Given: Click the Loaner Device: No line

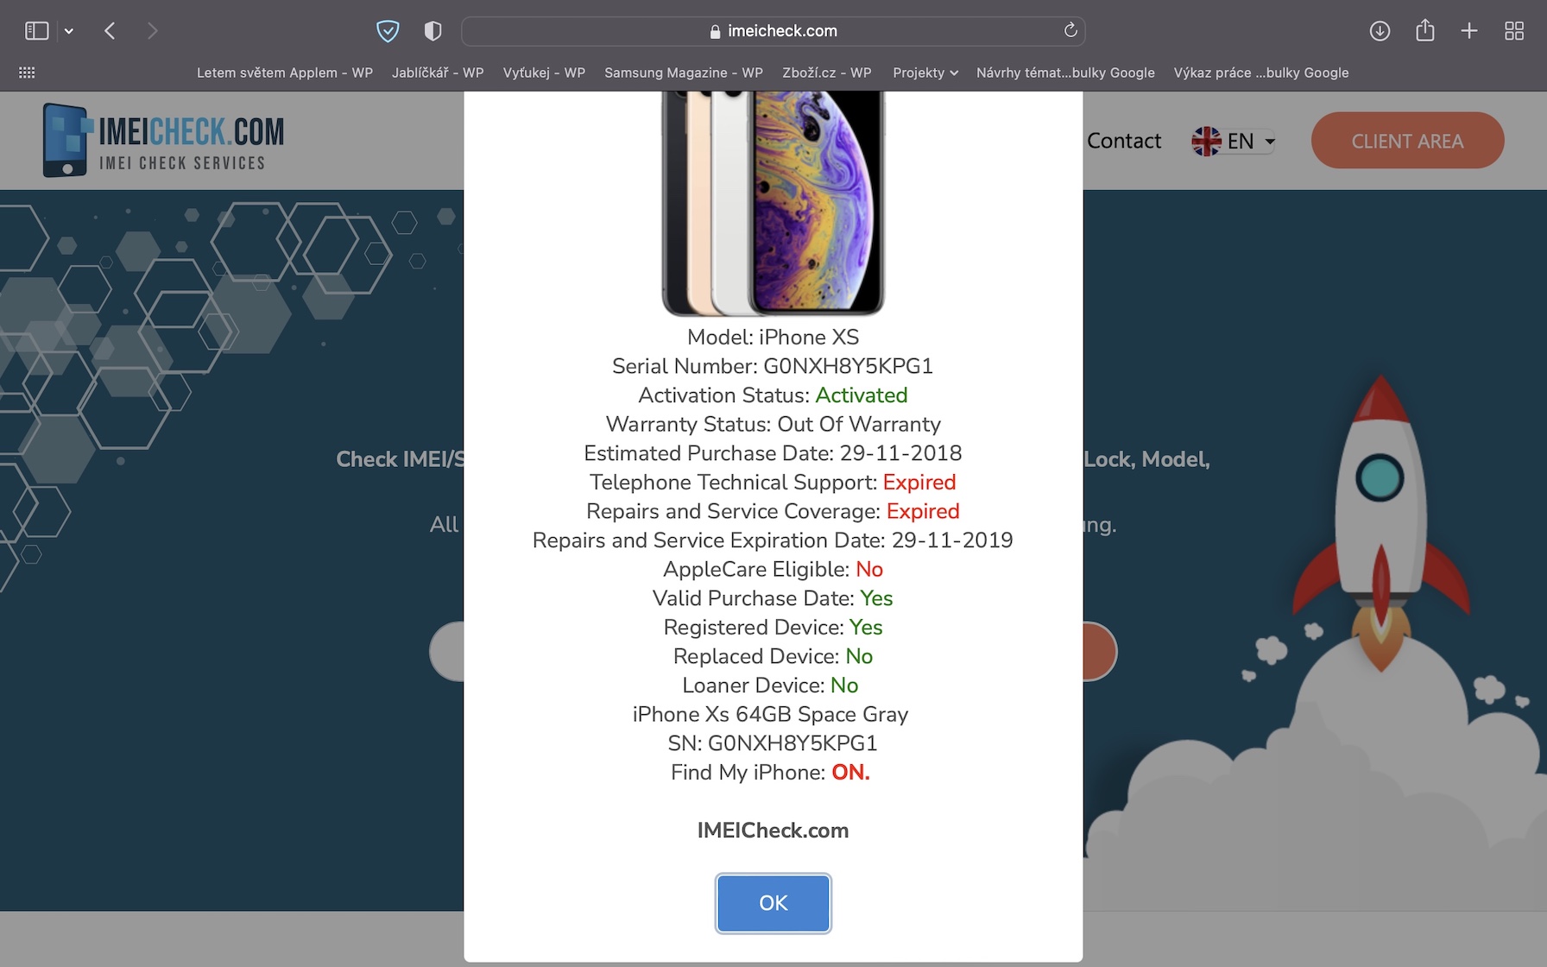Looking at the screenshot, I should (x=771, y=686).
